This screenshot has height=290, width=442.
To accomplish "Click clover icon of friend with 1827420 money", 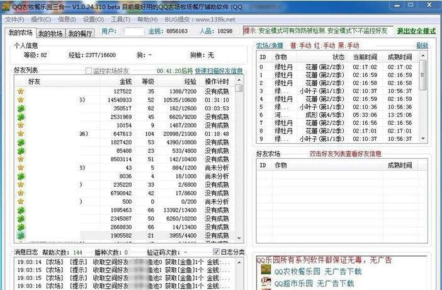I will click(21, 142).
